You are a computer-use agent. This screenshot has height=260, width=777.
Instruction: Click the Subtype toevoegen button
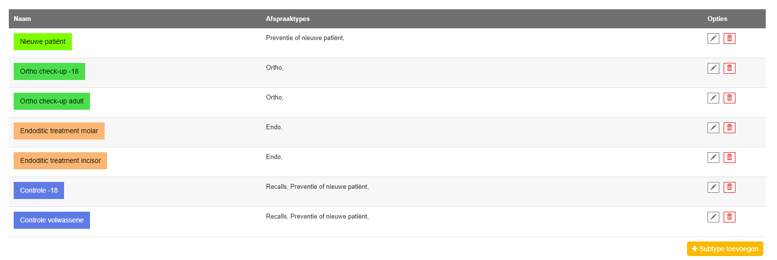click(725, 249)
